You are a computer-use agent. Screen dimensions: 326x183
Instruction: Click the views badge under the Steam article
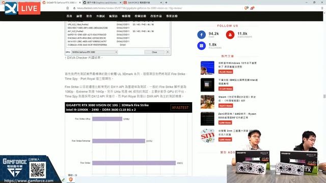click(x=226, y=106)
